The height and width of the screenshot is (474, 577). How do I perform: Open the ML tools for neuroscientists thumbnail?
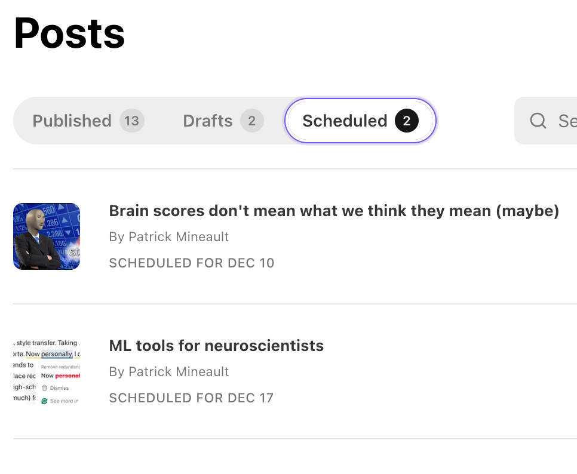47,371
